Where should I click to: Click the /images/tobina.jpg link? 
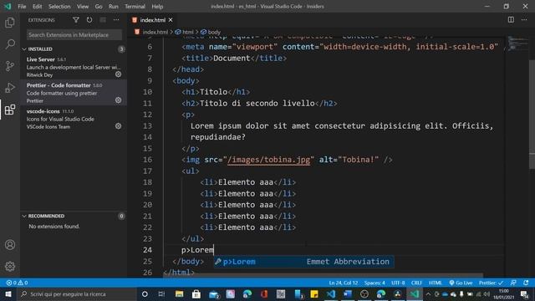(268, 160)
